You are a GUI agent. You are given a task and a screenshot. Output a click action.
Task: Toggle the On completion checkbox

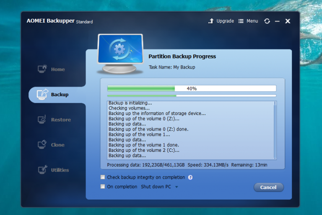coord(103,187)
